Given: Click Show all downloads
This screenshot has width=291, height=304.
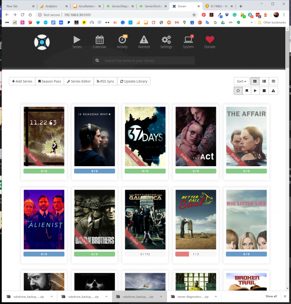Looking at the screenshot, I should coord(271,296).
